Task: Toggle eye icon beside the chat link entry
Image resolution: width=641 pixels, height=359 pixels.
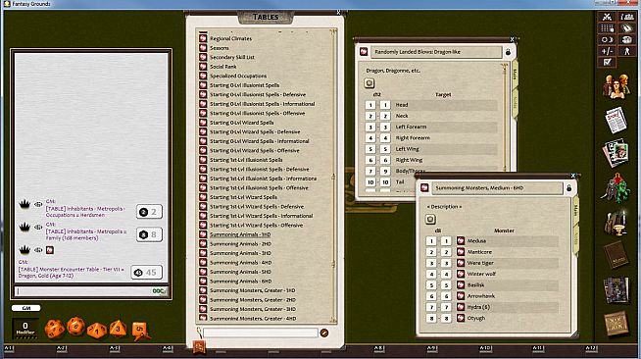Action: [38, 250]
